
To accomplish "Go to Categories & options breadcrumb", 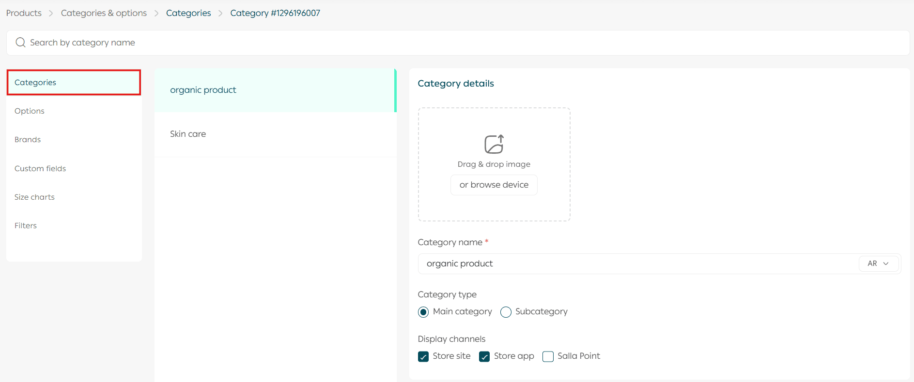I will click(x=104, y=13).
